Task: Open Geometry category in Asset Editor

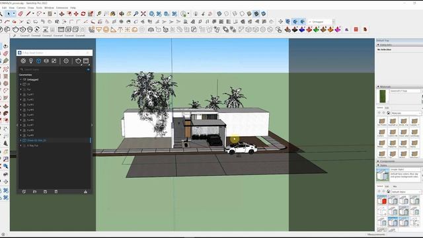Action: click(x=38, y=61)
